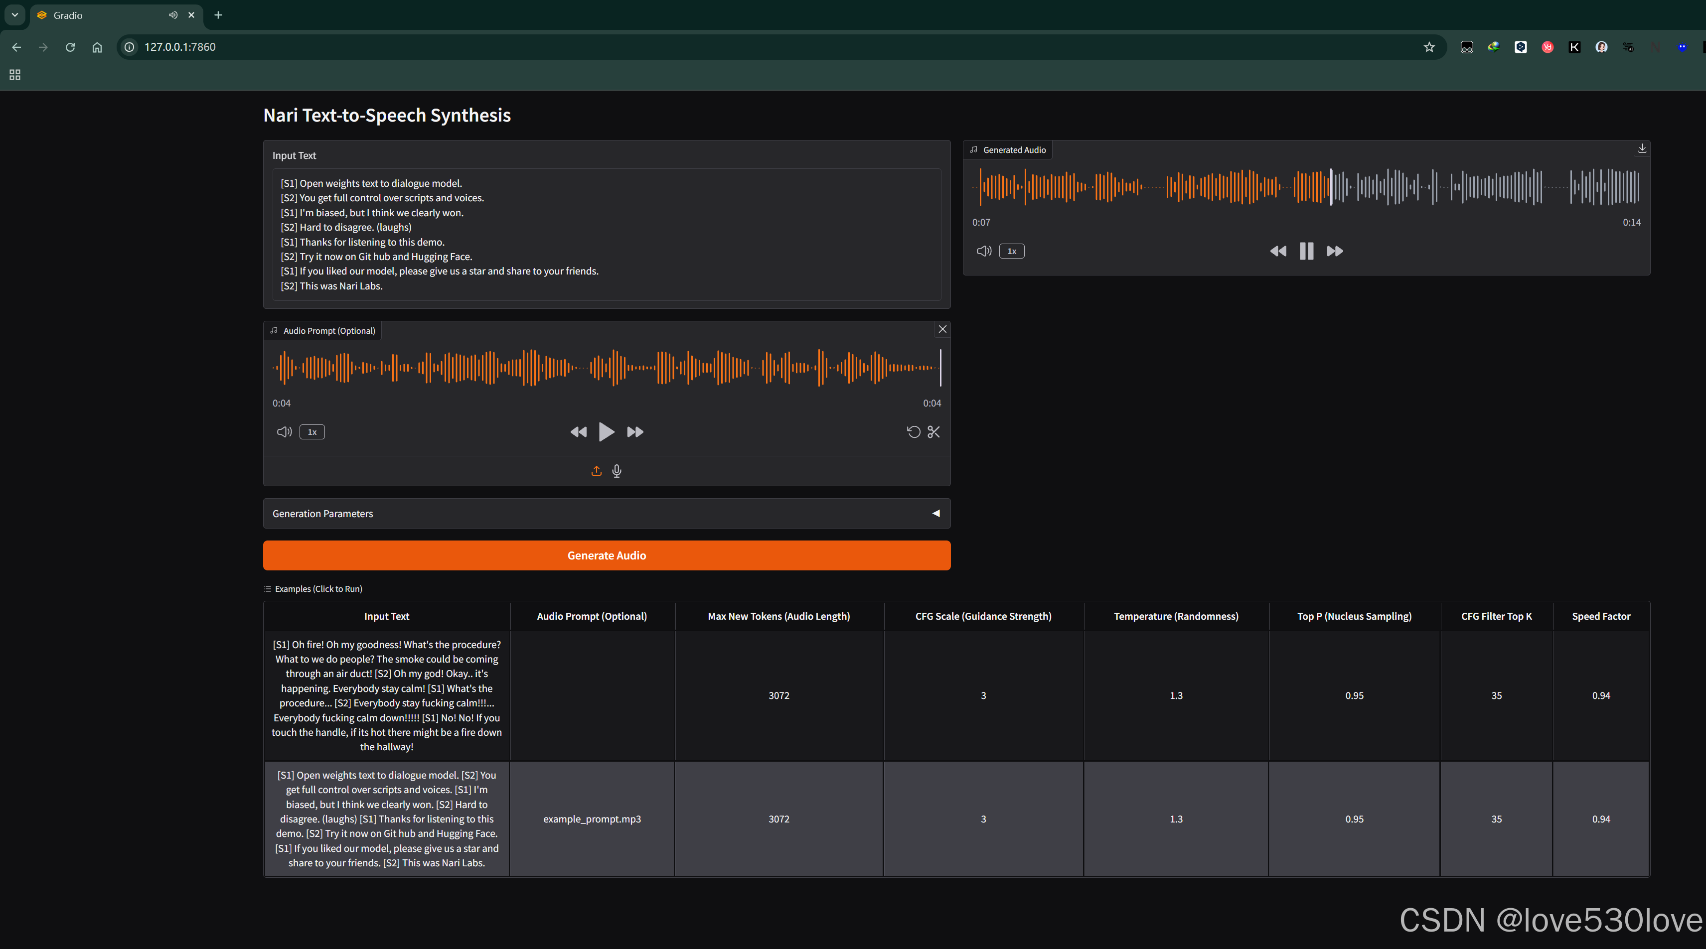
Task: Rewind the Generated Audio player
Action: pos(1277,251)
